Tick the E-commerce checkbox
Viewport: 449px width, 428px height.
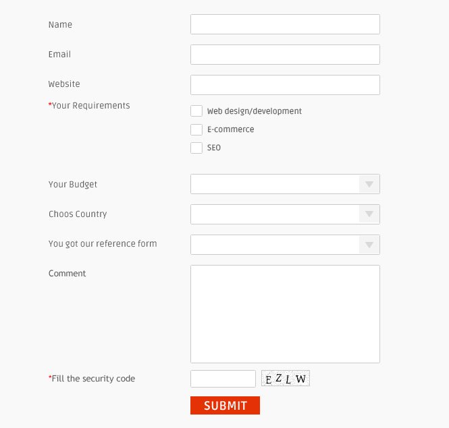(196, 129)
